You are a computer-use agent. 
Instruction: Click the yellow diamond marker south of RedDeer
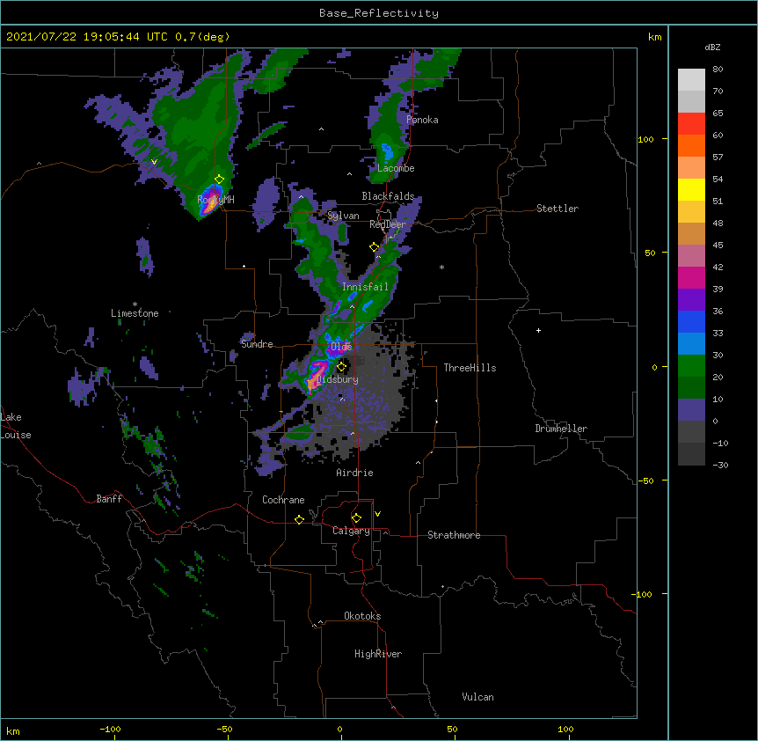pos(375,247)
